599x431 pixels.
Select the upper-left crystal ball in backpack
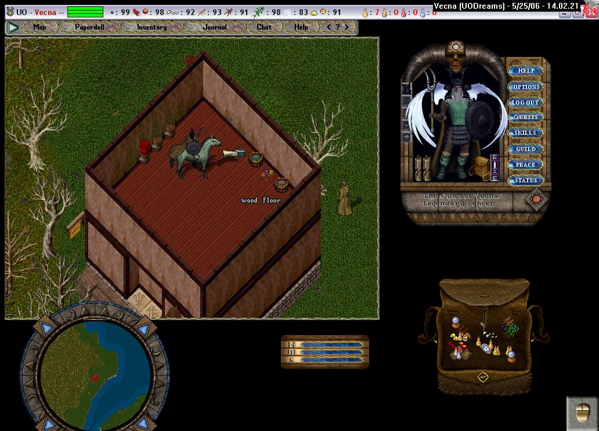coord(456,322)
